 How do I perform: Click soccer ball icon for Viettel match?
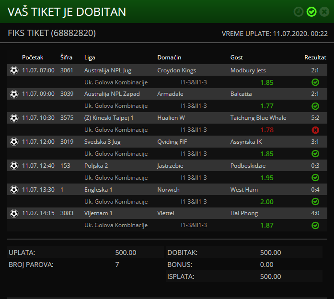click(14, 213)
